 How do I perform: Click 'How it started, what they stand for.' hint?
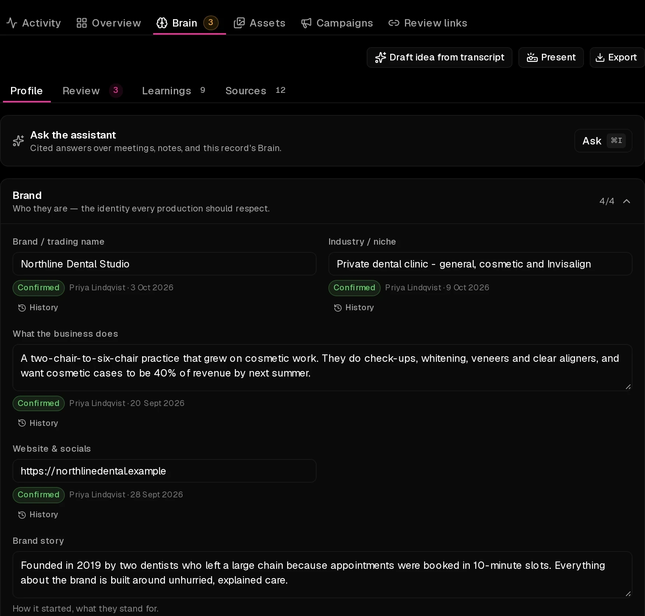click(x=85, y=609)
